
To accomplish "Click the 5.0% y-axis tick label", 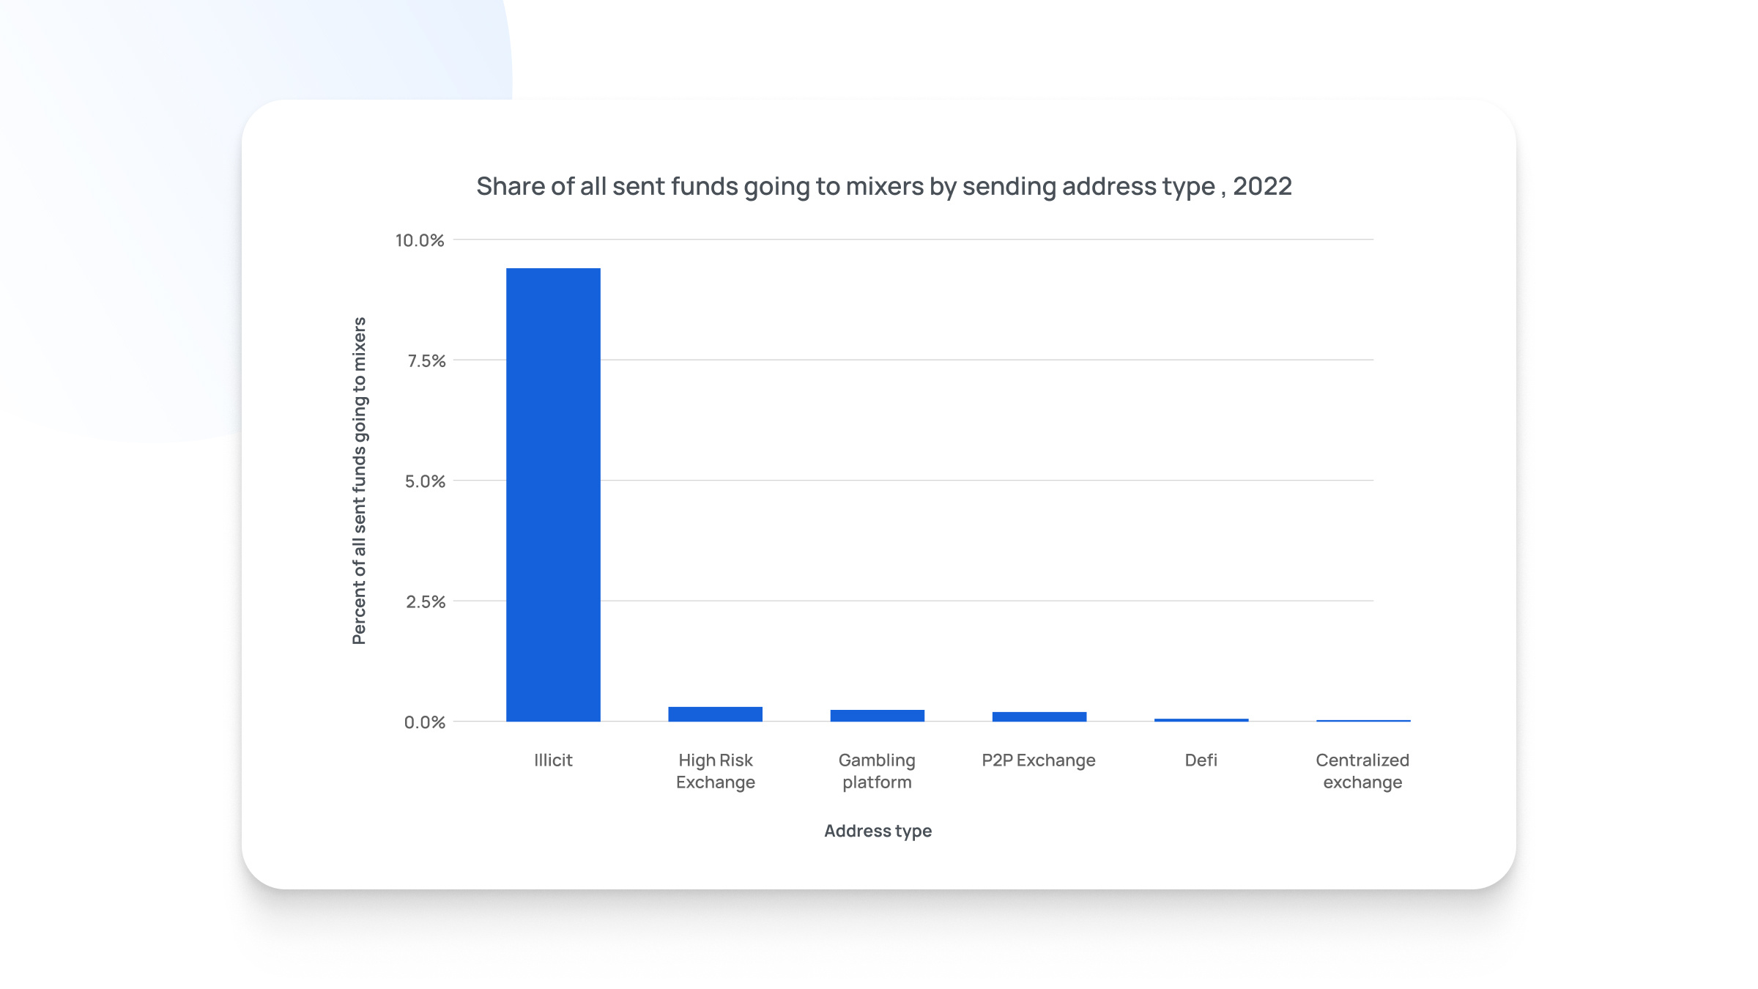I will tap(425, 481).
